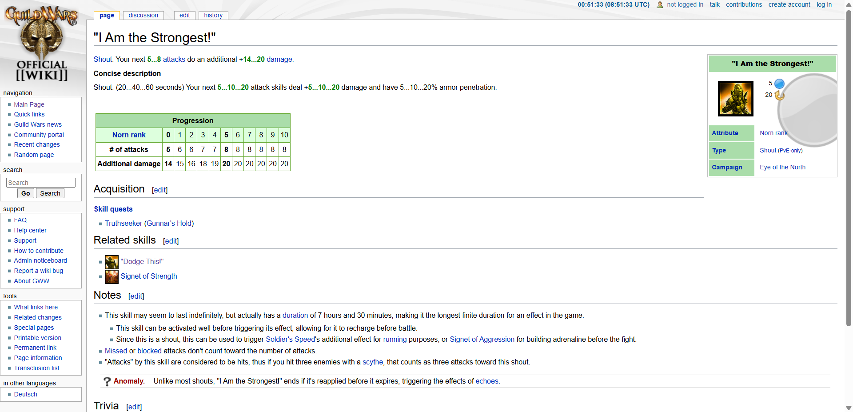Open About GWW link

(32, 281)
